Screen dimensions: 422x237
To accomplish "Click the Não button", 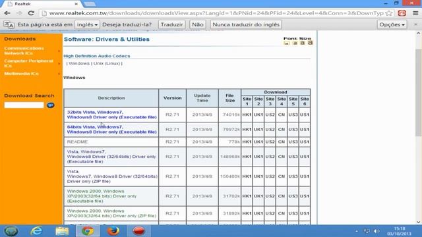I will 198,24.
